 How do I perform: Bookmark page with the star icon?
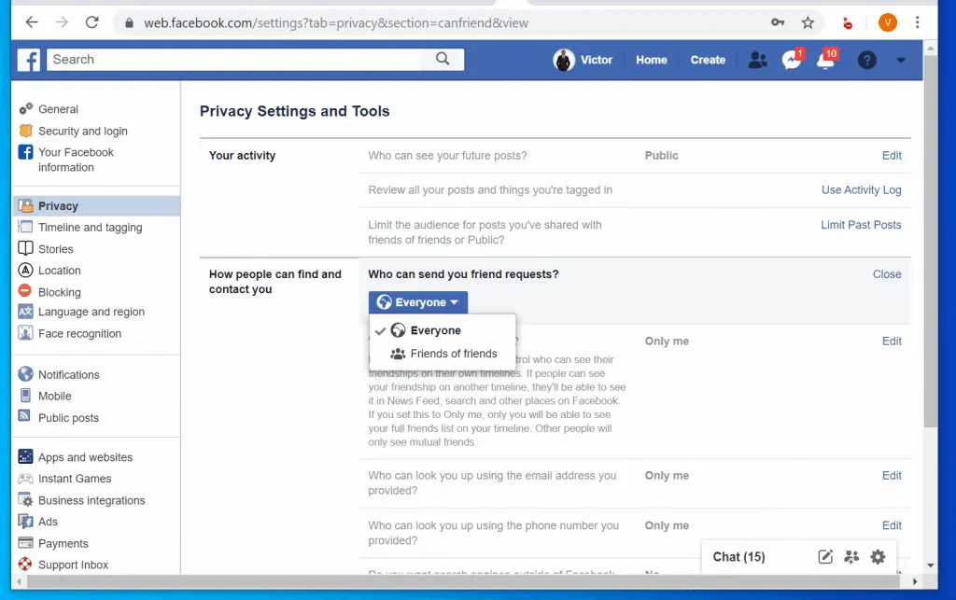tap(808, 22)
